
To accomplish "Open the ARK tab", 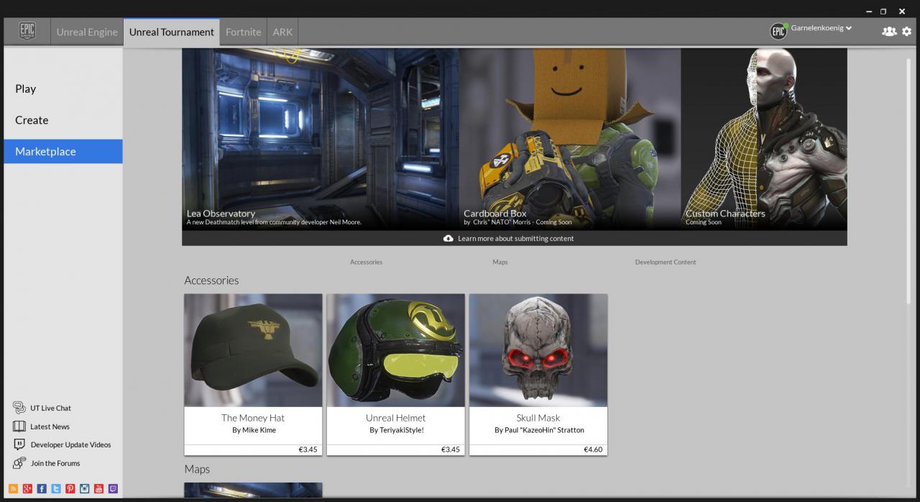I will click(282, 32).
